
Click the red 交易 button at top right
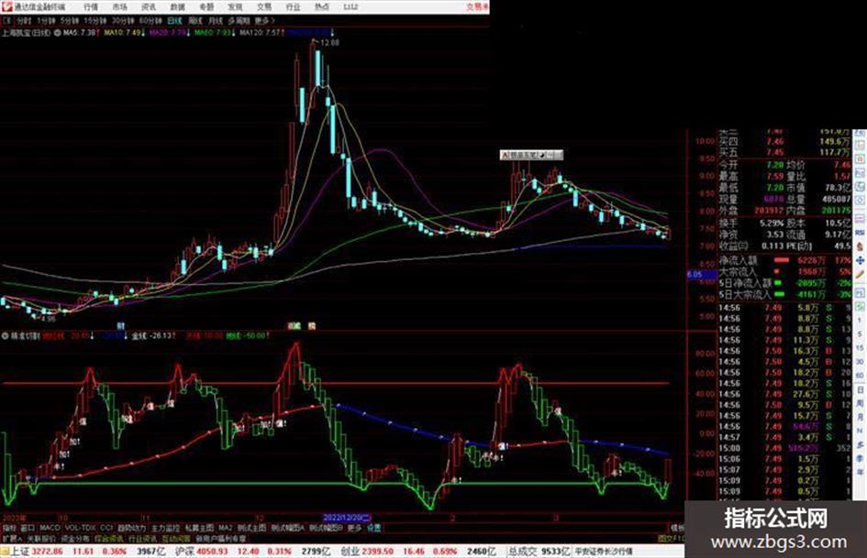pyautogui.click(x=477, y=6)
